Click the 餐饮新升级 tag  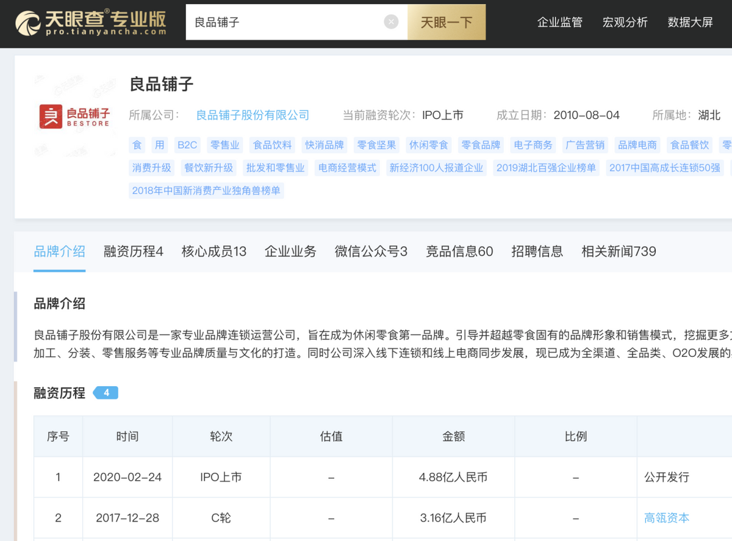(209, 168)
